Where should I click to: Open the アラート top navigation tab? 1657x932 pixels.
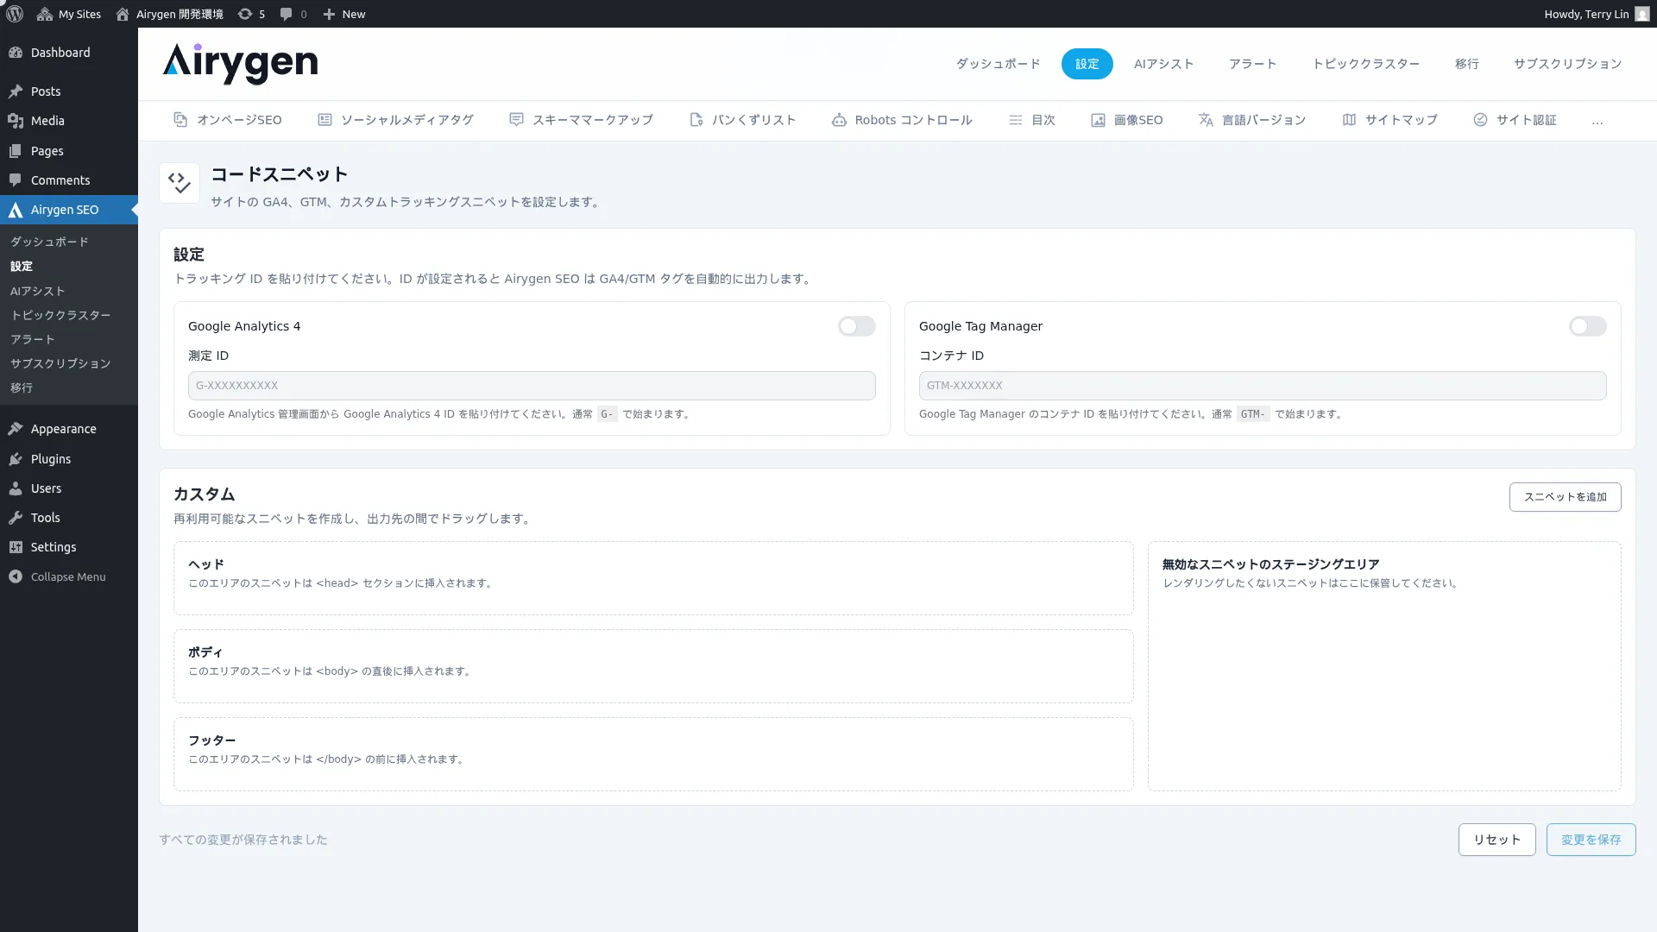click(1252, 64)
